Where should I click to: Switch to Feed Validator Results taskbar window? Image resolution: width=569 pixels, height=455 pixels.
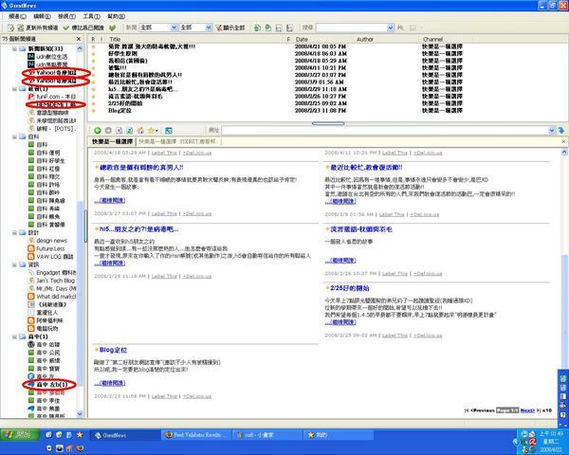[195, 435]
